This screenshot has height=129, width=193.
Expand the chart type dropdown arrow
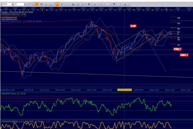coord(33,4)
